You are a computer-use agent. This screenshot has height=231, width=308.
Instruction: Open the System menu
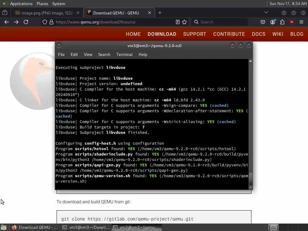(59, 4)
